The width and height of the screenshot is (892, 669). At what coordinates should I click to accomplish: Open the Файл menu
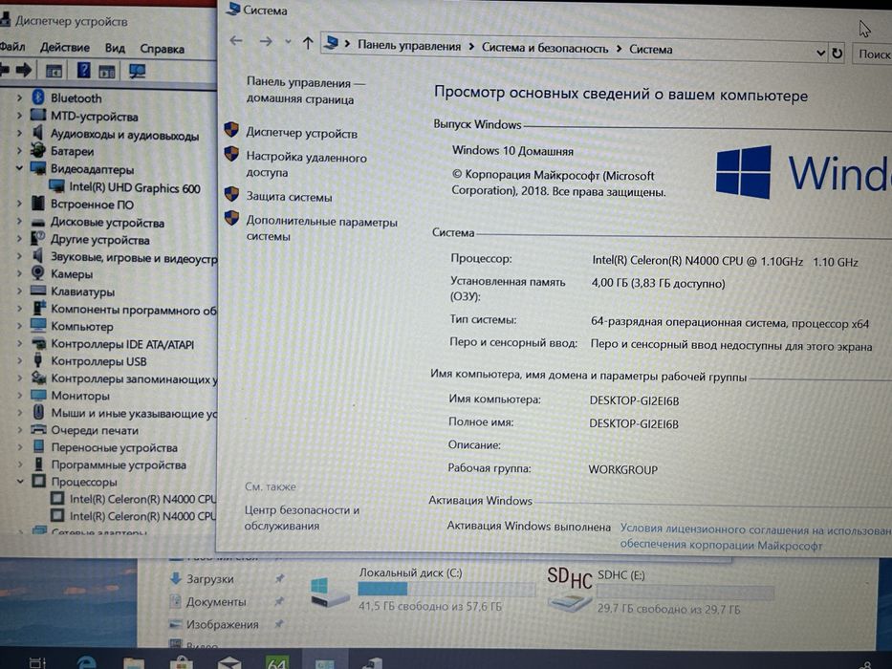(12, 47)
